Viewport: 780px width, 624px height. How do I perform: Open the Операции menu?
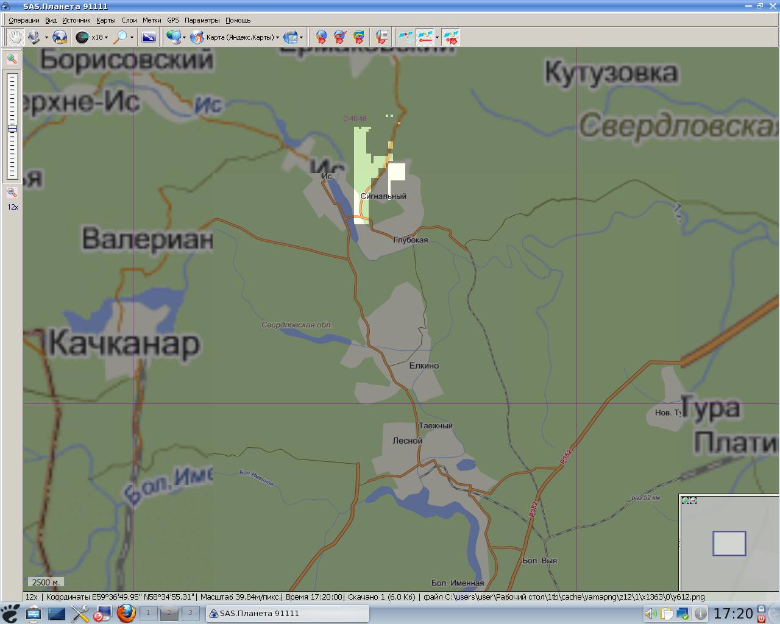24,20
